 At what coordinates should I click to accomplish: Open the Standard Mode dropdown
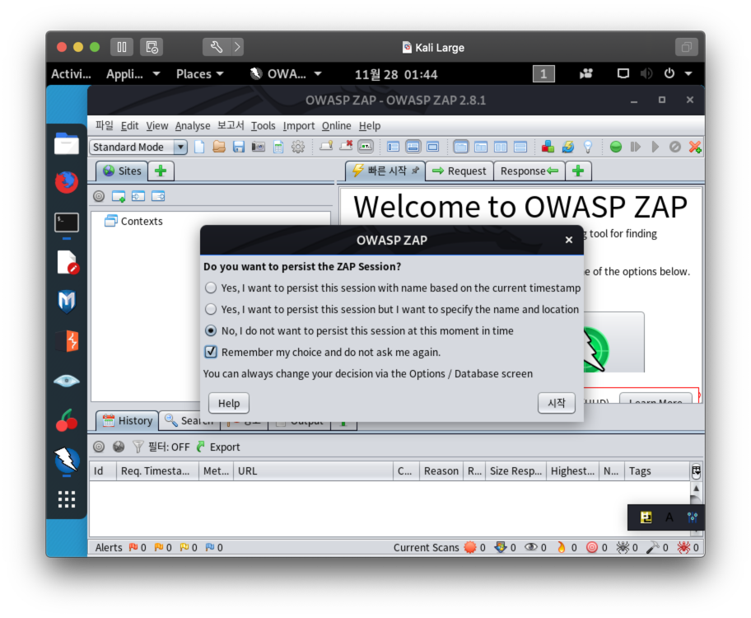click(138, 147)
